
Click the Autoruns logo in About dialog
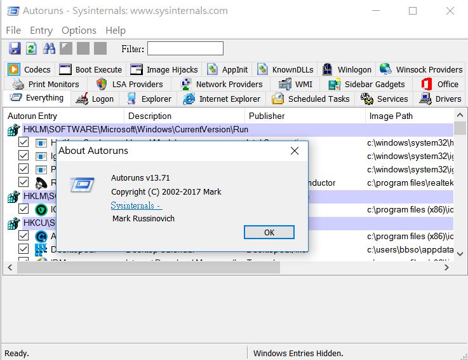pyautogui.click(x=82, y=185)
